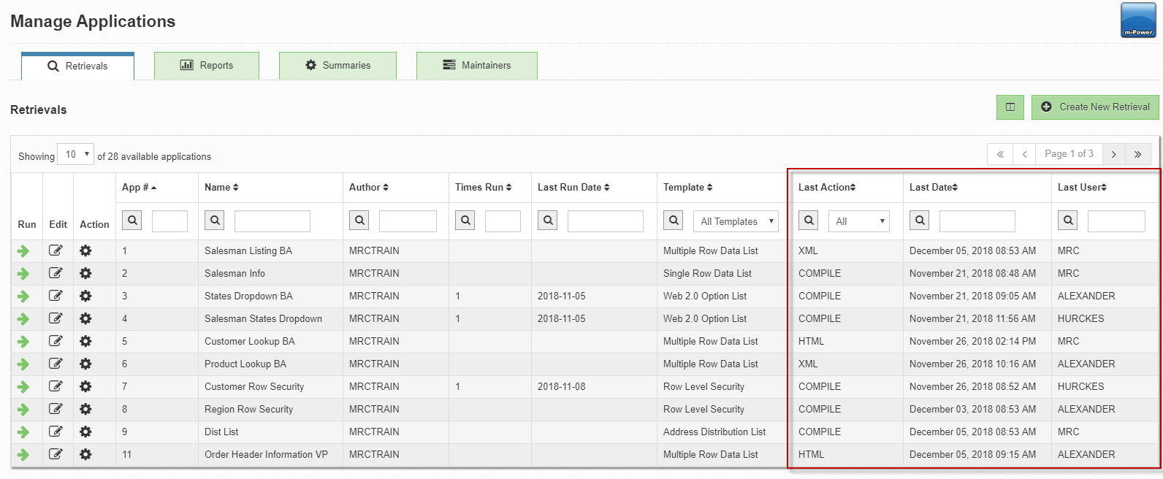Click search icon under Name column

214,220
